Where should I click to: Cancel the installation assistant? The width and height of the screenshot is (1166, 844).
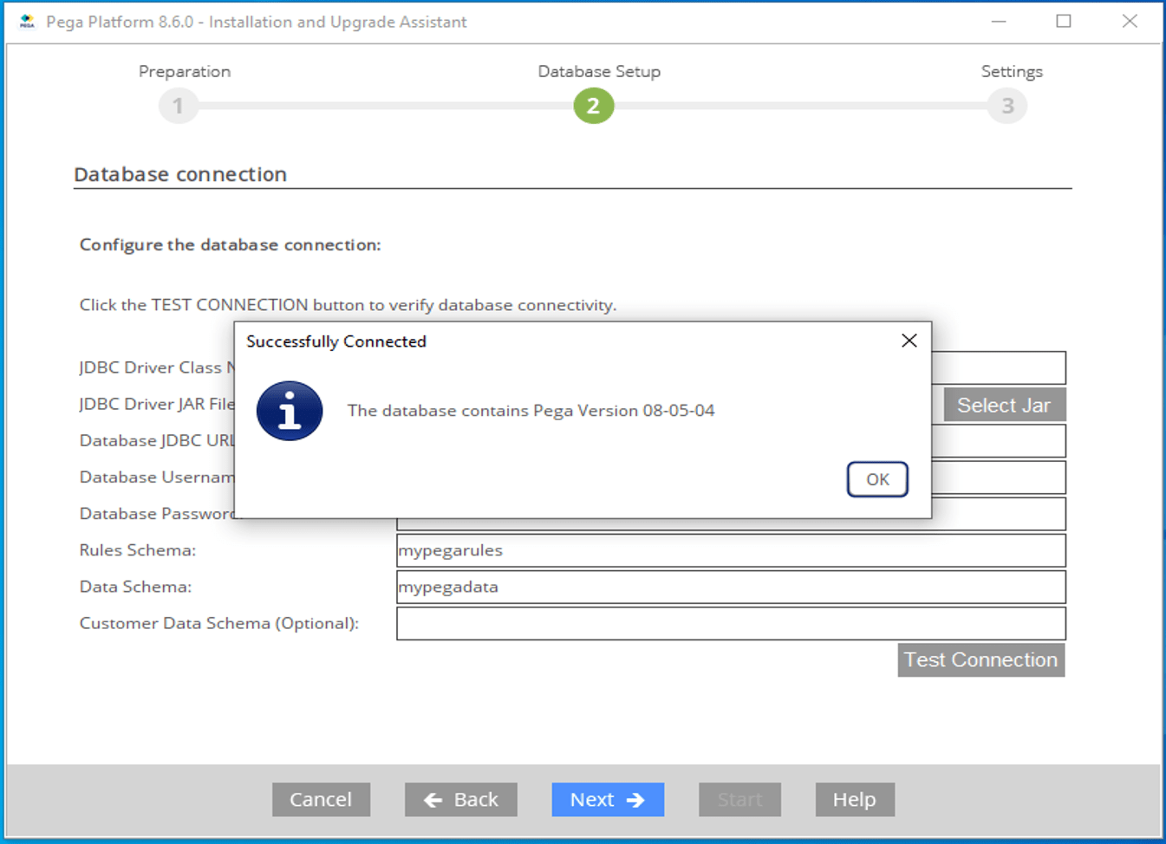tap(321, 799)
